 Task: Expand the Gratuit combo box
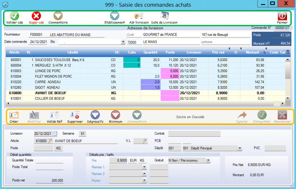coord(208,160)
